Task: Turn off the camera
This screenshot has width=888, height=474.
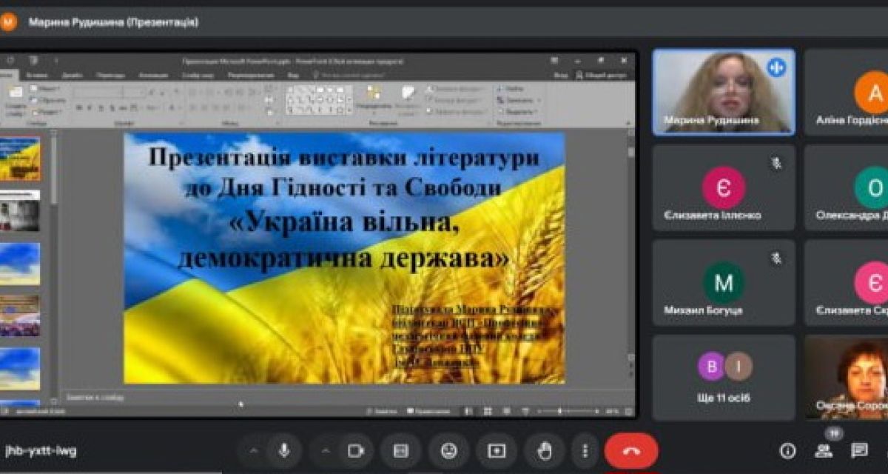Action: pyautogui.click(x=356, y=450)
